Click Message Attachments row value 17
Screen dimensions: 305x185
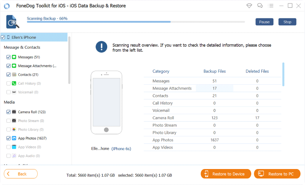click(215, 89)
